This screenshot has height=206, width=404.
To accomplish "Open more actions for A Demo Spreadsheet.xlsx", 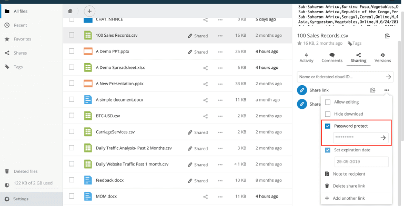I will coord(220,68).
